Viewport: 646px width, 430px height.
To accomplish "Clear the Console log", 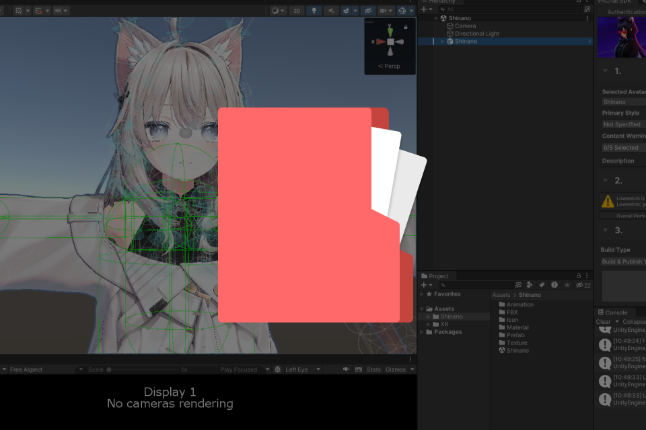I will pyautogui.click(x=603, y=322).
